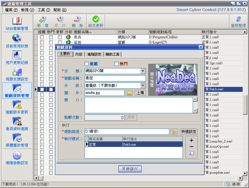Screen dimensions: 249x188
Task: Click the 遊戲名稱 text field
Action: pos(115,78)
